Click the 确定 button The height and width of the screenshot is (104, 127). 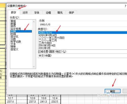coord(113,91)
